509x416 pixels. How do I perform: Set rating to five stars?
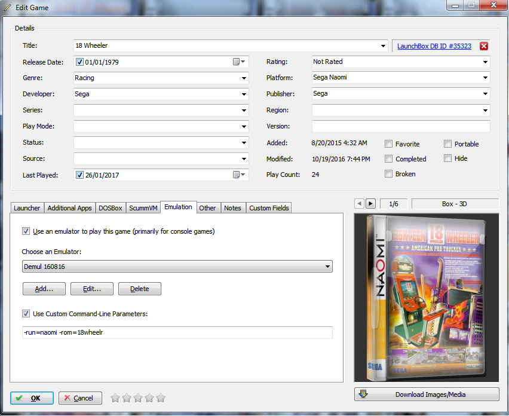click(x=161, y=398)
